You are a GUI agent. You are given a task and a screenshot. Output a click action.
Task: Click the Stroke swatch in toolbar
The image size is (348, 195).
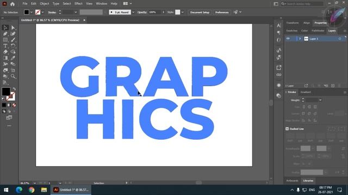click(x=11, y=96)
